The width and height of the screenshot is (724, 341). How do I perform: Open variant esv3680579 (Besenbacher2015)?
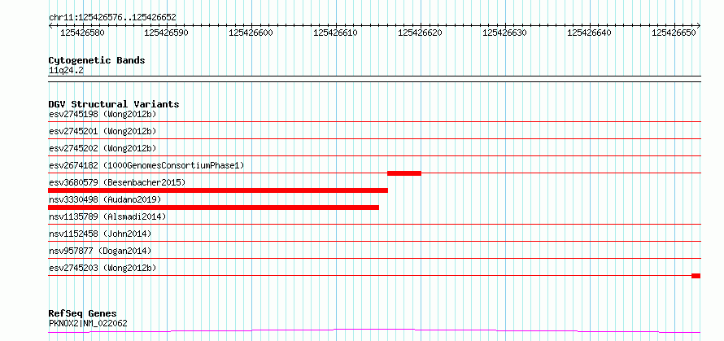tap(117, 182)
